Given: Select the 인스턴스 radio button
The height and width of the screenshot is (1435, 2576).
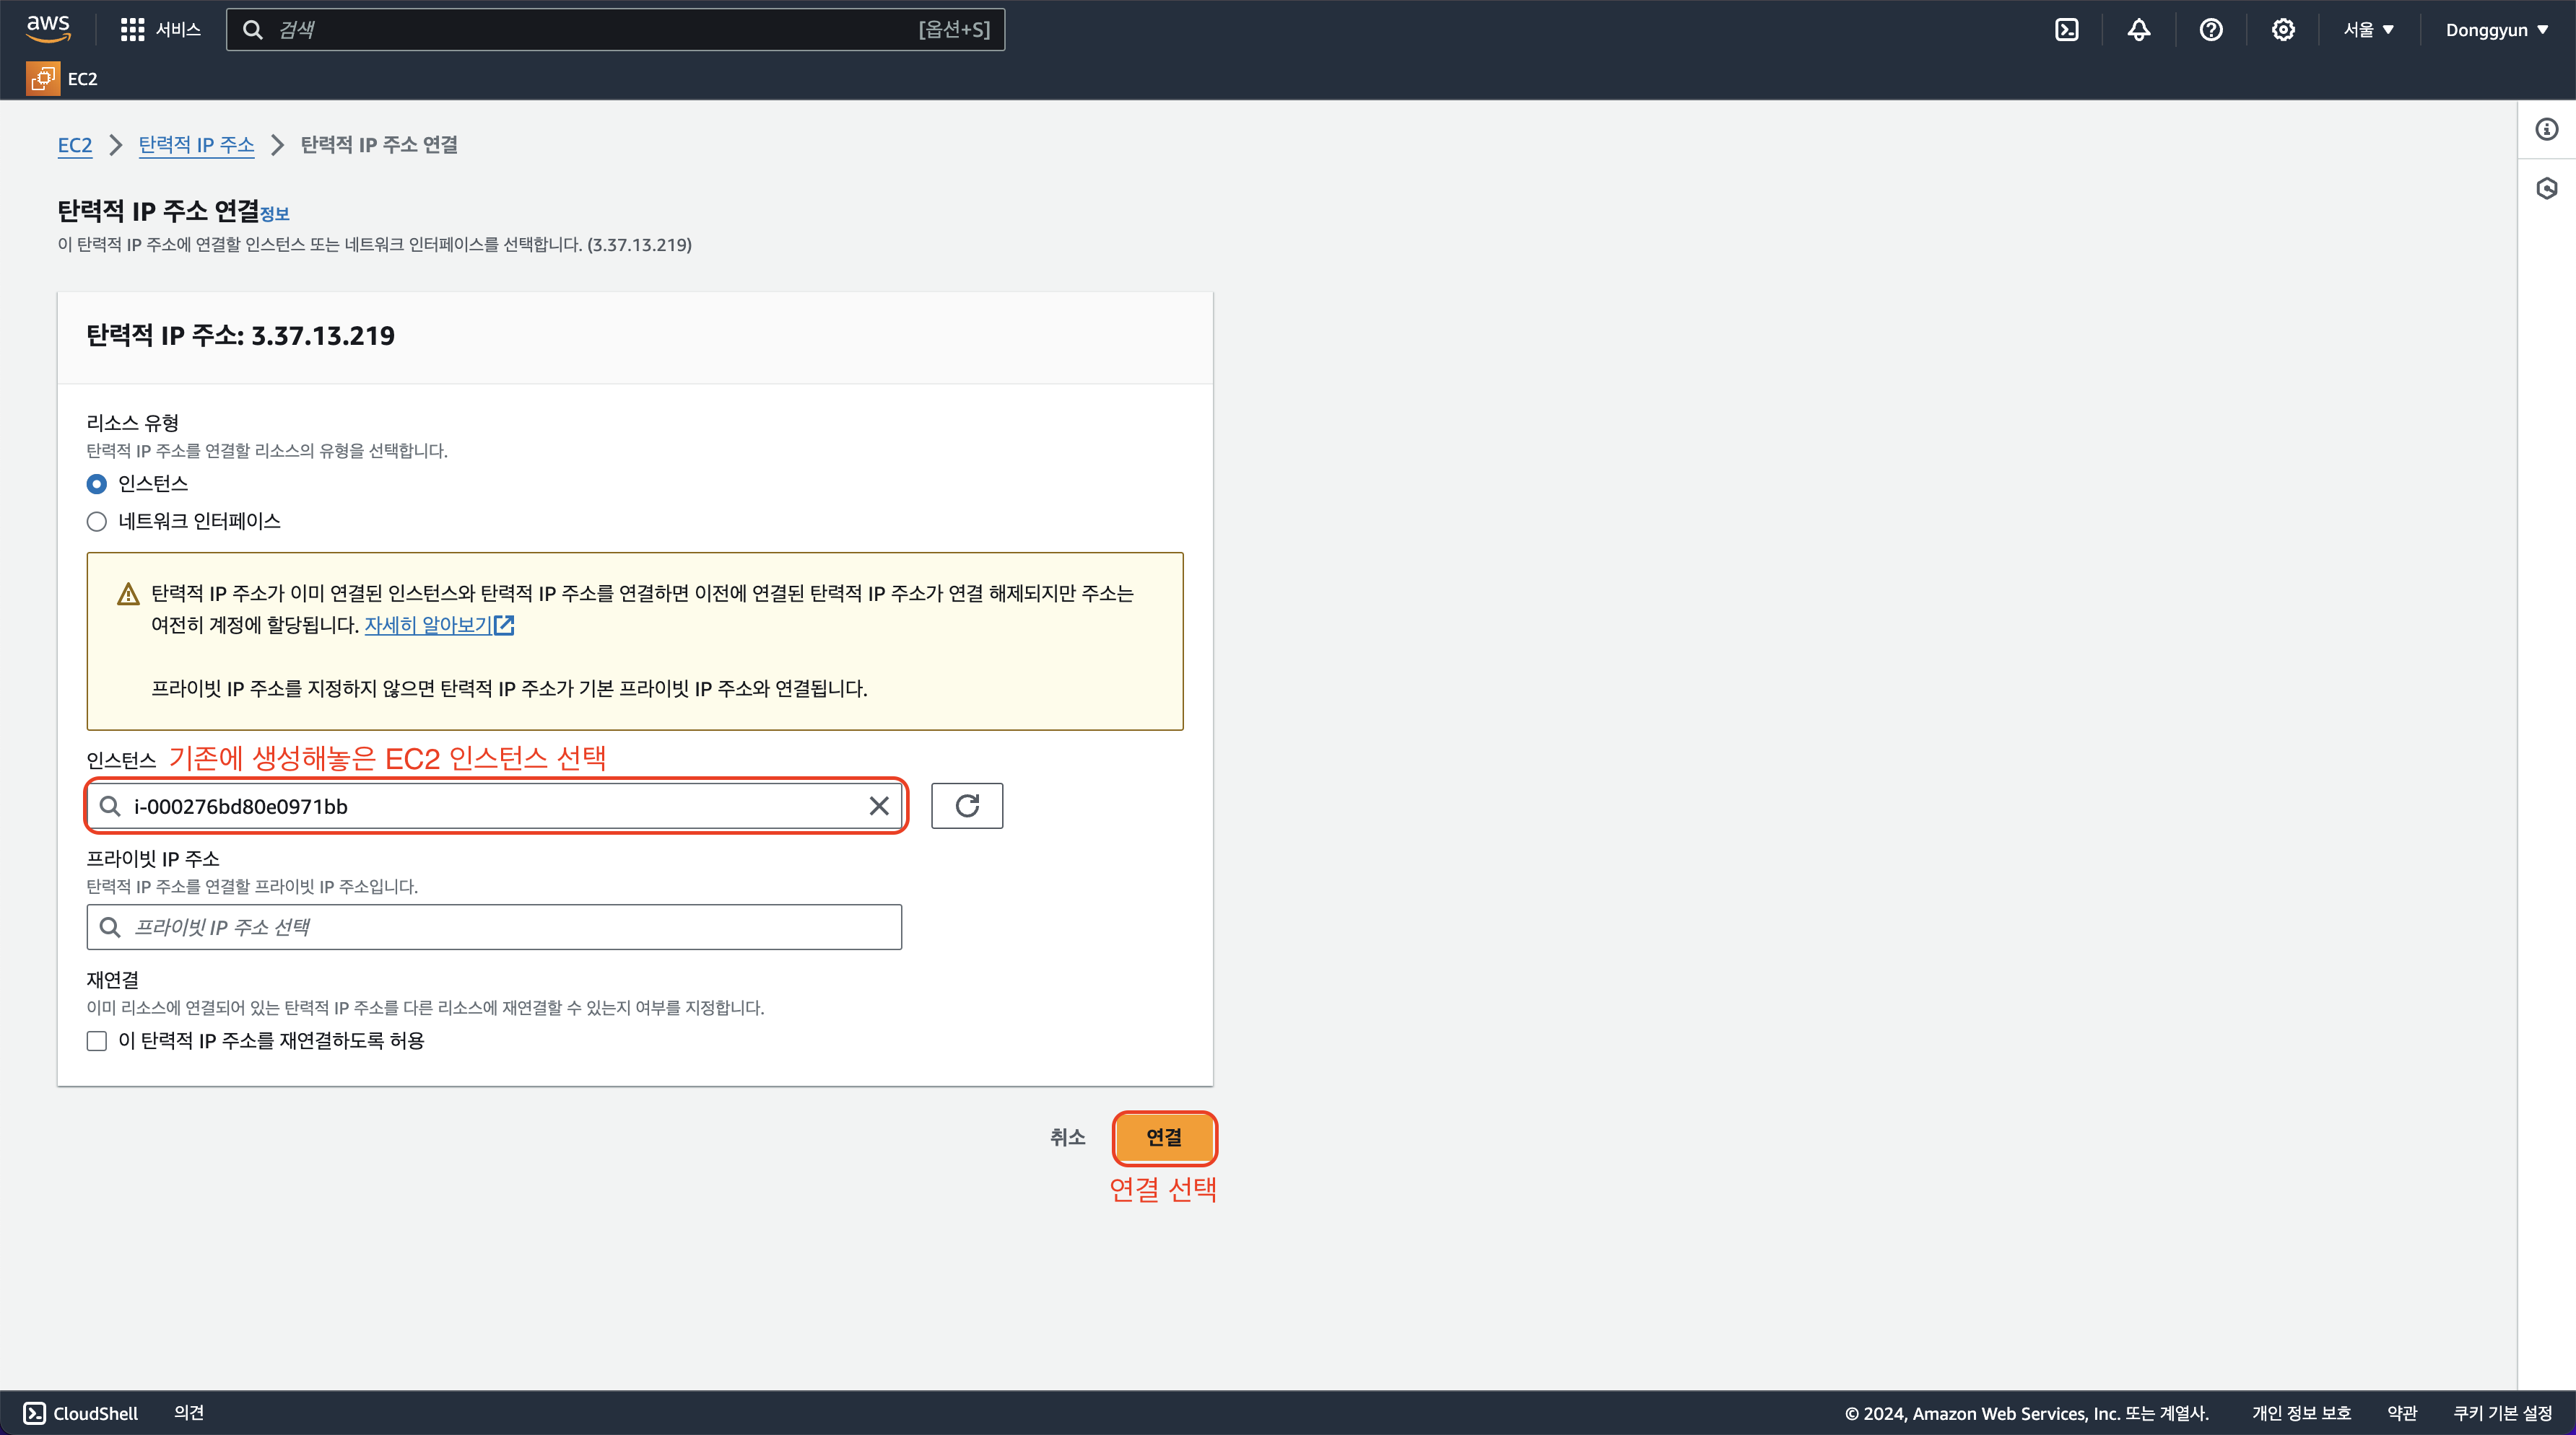Looking at the screenshot, I should (97, 485).
